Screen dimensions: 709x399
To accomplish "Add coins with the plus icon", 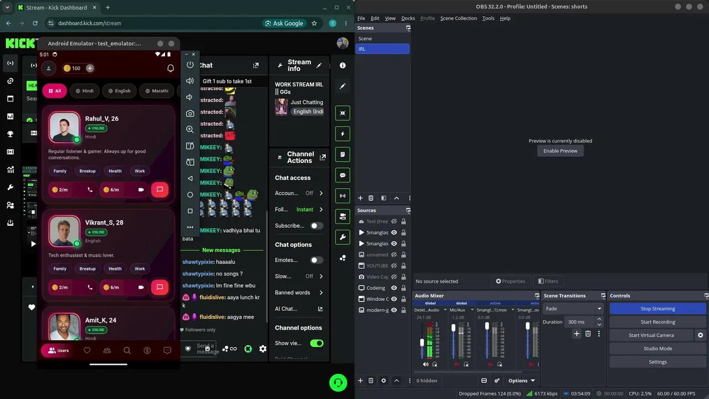I will [90, 68].
